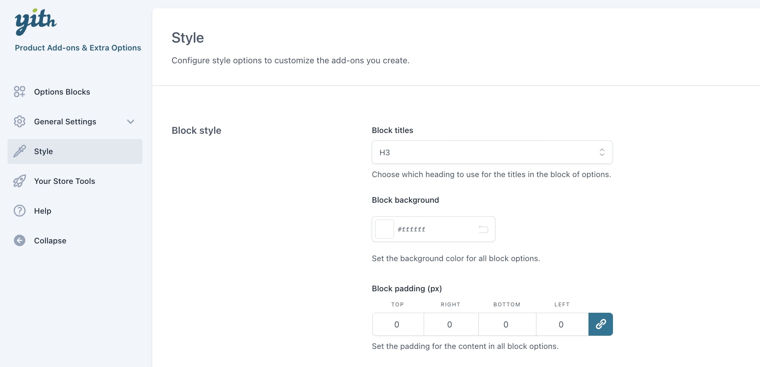Click the Your Store Tools rocket icon
760x367 pixels.
click(20, 181)
